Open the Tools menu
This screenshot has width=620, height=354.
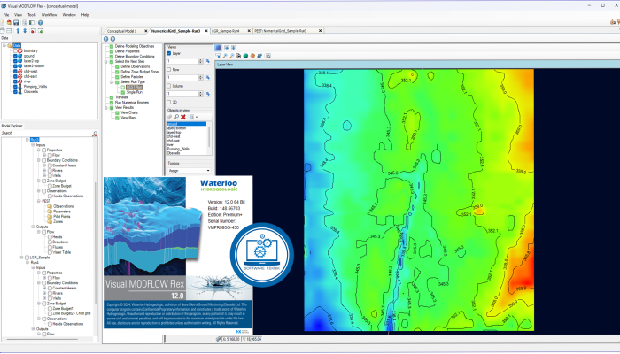[x=32, y=15]
